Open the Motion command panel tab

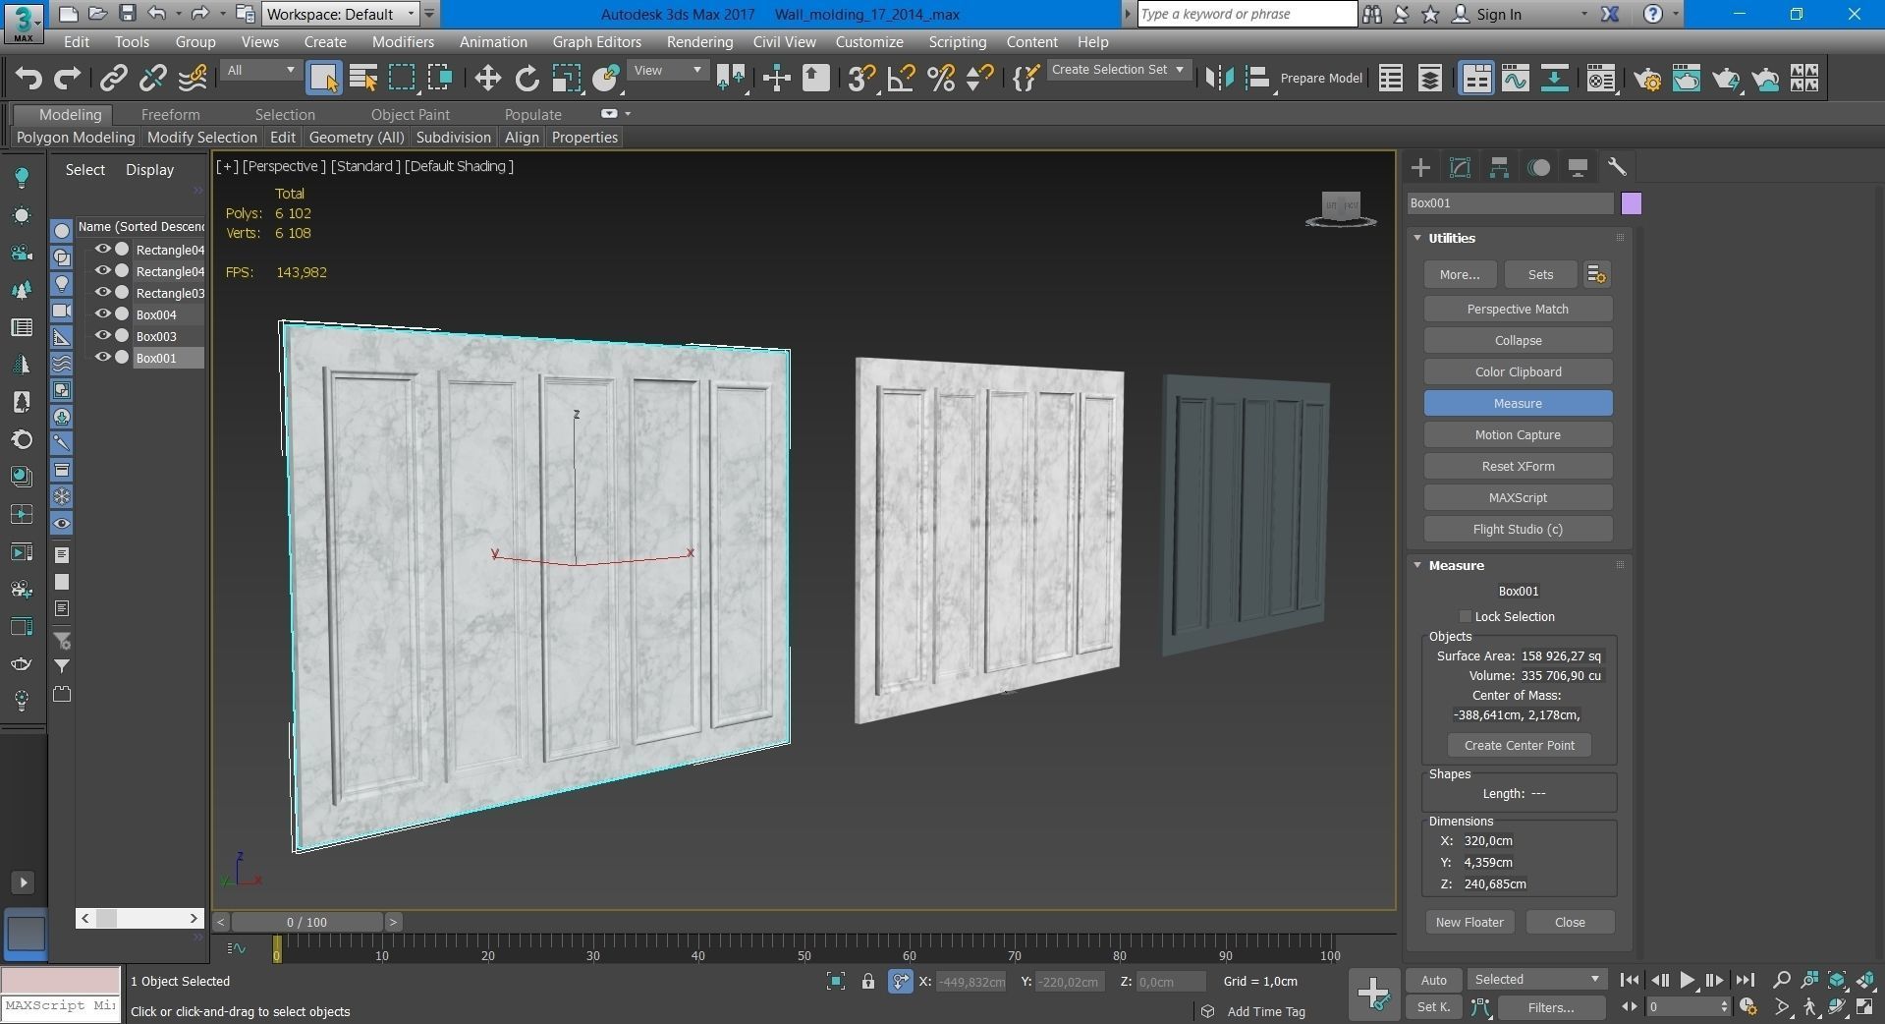pos(1538,167)
